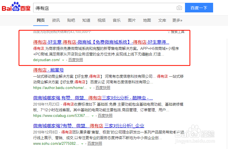Viewport: 228px width, 149px height.
Task: Click the 百度一下 search button
Action: pos(199,8)
